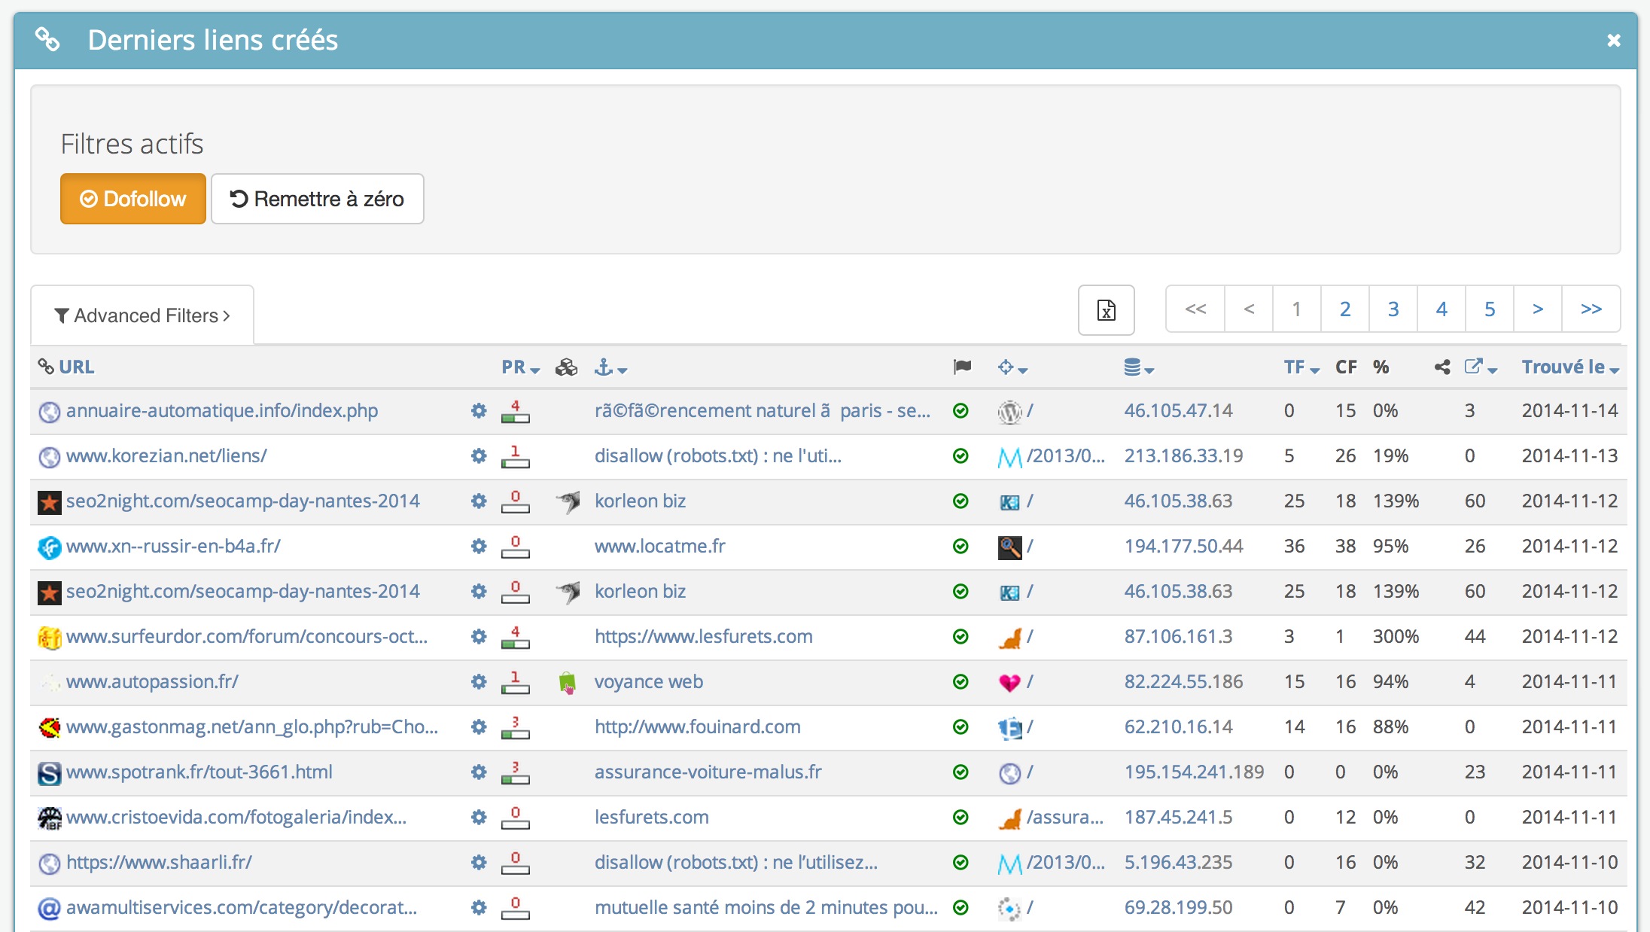Click green check status for www.spotrank.fr row
Screen dimensions: 1650x932
point(960,772)
